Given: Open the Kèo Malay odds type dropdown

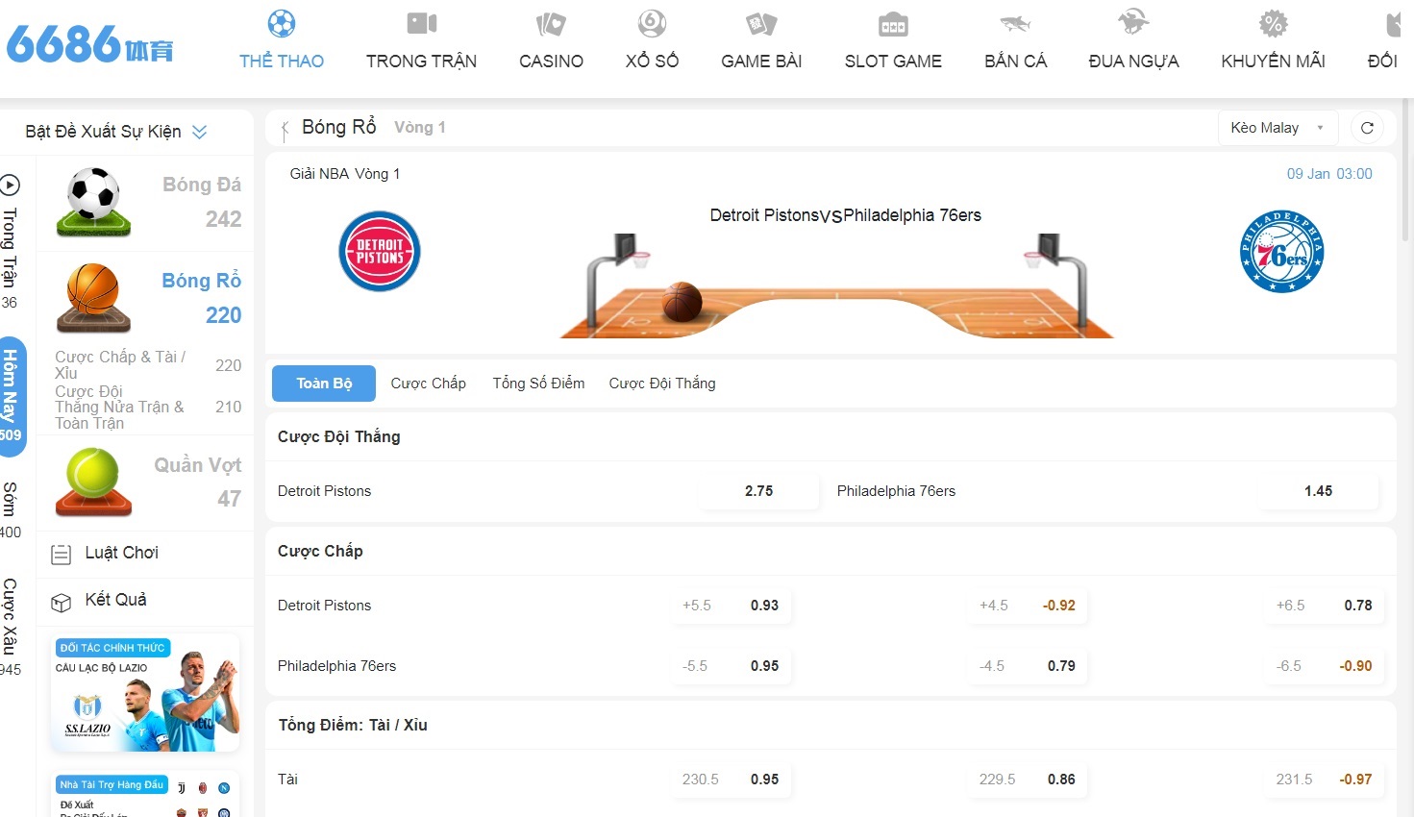Looking at the screenshot, I should 1278,128.
